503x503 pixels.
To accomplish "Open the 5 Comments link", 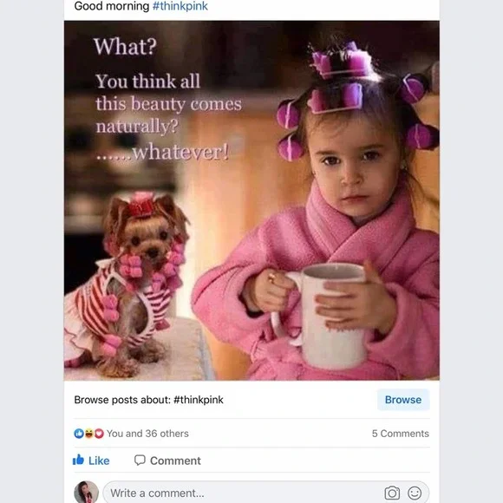I will pyautogui.click(x=401, y=434).
